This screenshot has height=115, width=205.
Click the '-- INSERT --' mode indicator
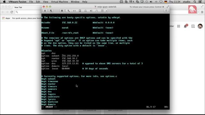click(x=49, y=107)
